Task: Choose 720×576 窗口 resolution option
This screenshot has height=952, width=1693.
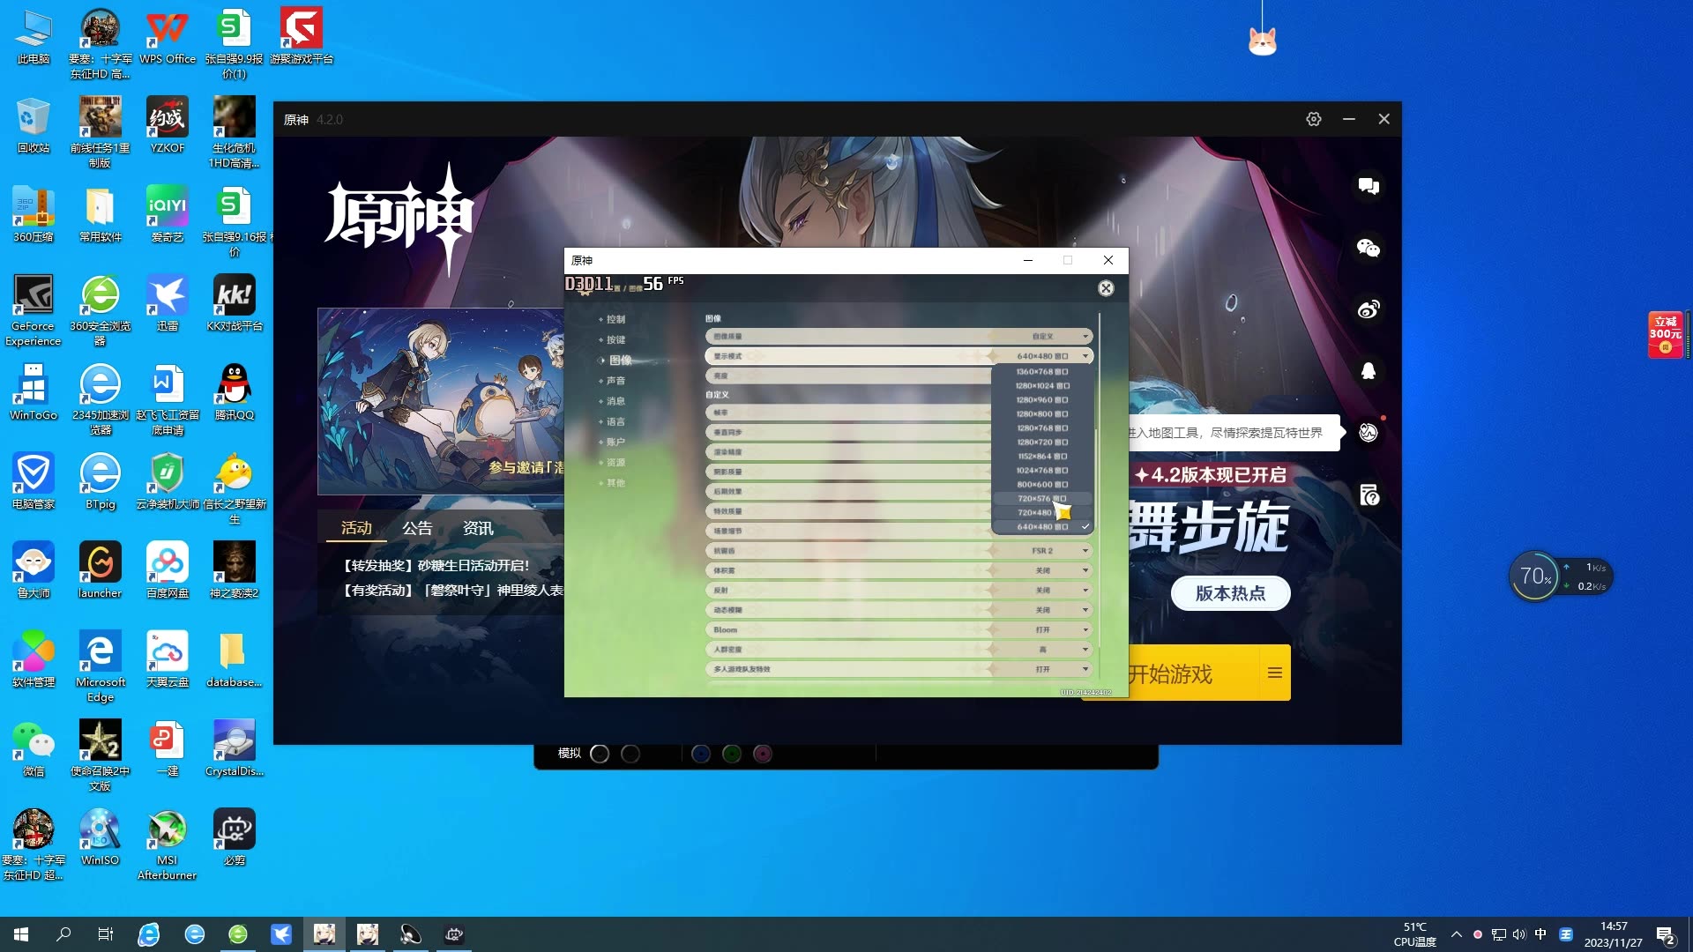Action: tap(1042, 499)
